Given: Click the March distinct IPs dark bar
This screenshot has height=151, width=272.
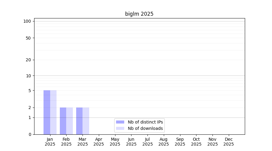Looking at the screenshot, I should tap(79, 121).
